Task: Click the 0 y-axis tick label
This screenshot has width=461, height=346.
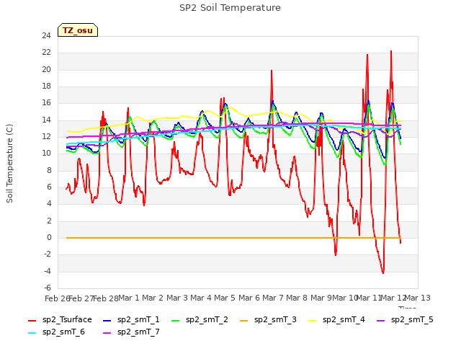Action: (49, 237)
